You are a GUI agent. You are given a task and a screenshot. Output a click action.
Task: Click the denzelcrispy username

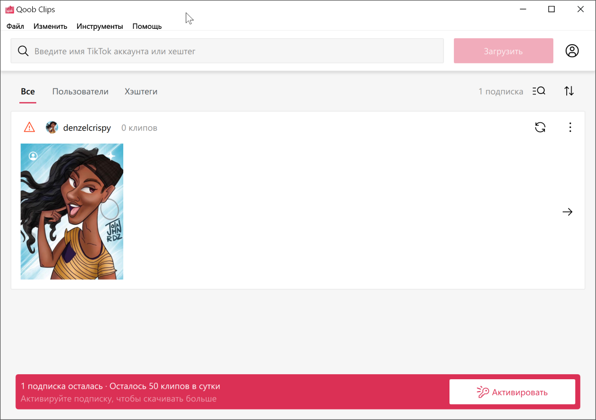pos(87,128)
